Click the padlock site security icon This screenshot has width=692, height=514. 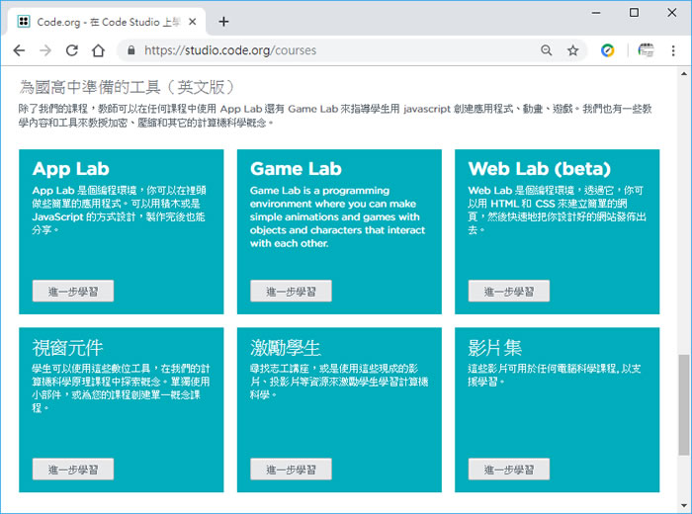point(131,50)
